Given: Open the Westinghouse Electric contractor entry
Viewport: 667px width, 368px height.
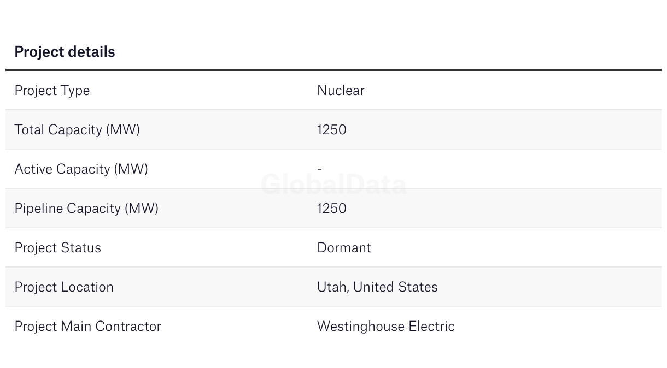Looking at the screenshot, I should pos(386,327).
